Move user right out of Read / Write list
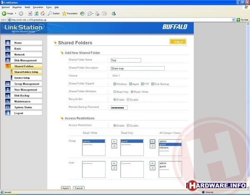 click(x=114, y=168)
